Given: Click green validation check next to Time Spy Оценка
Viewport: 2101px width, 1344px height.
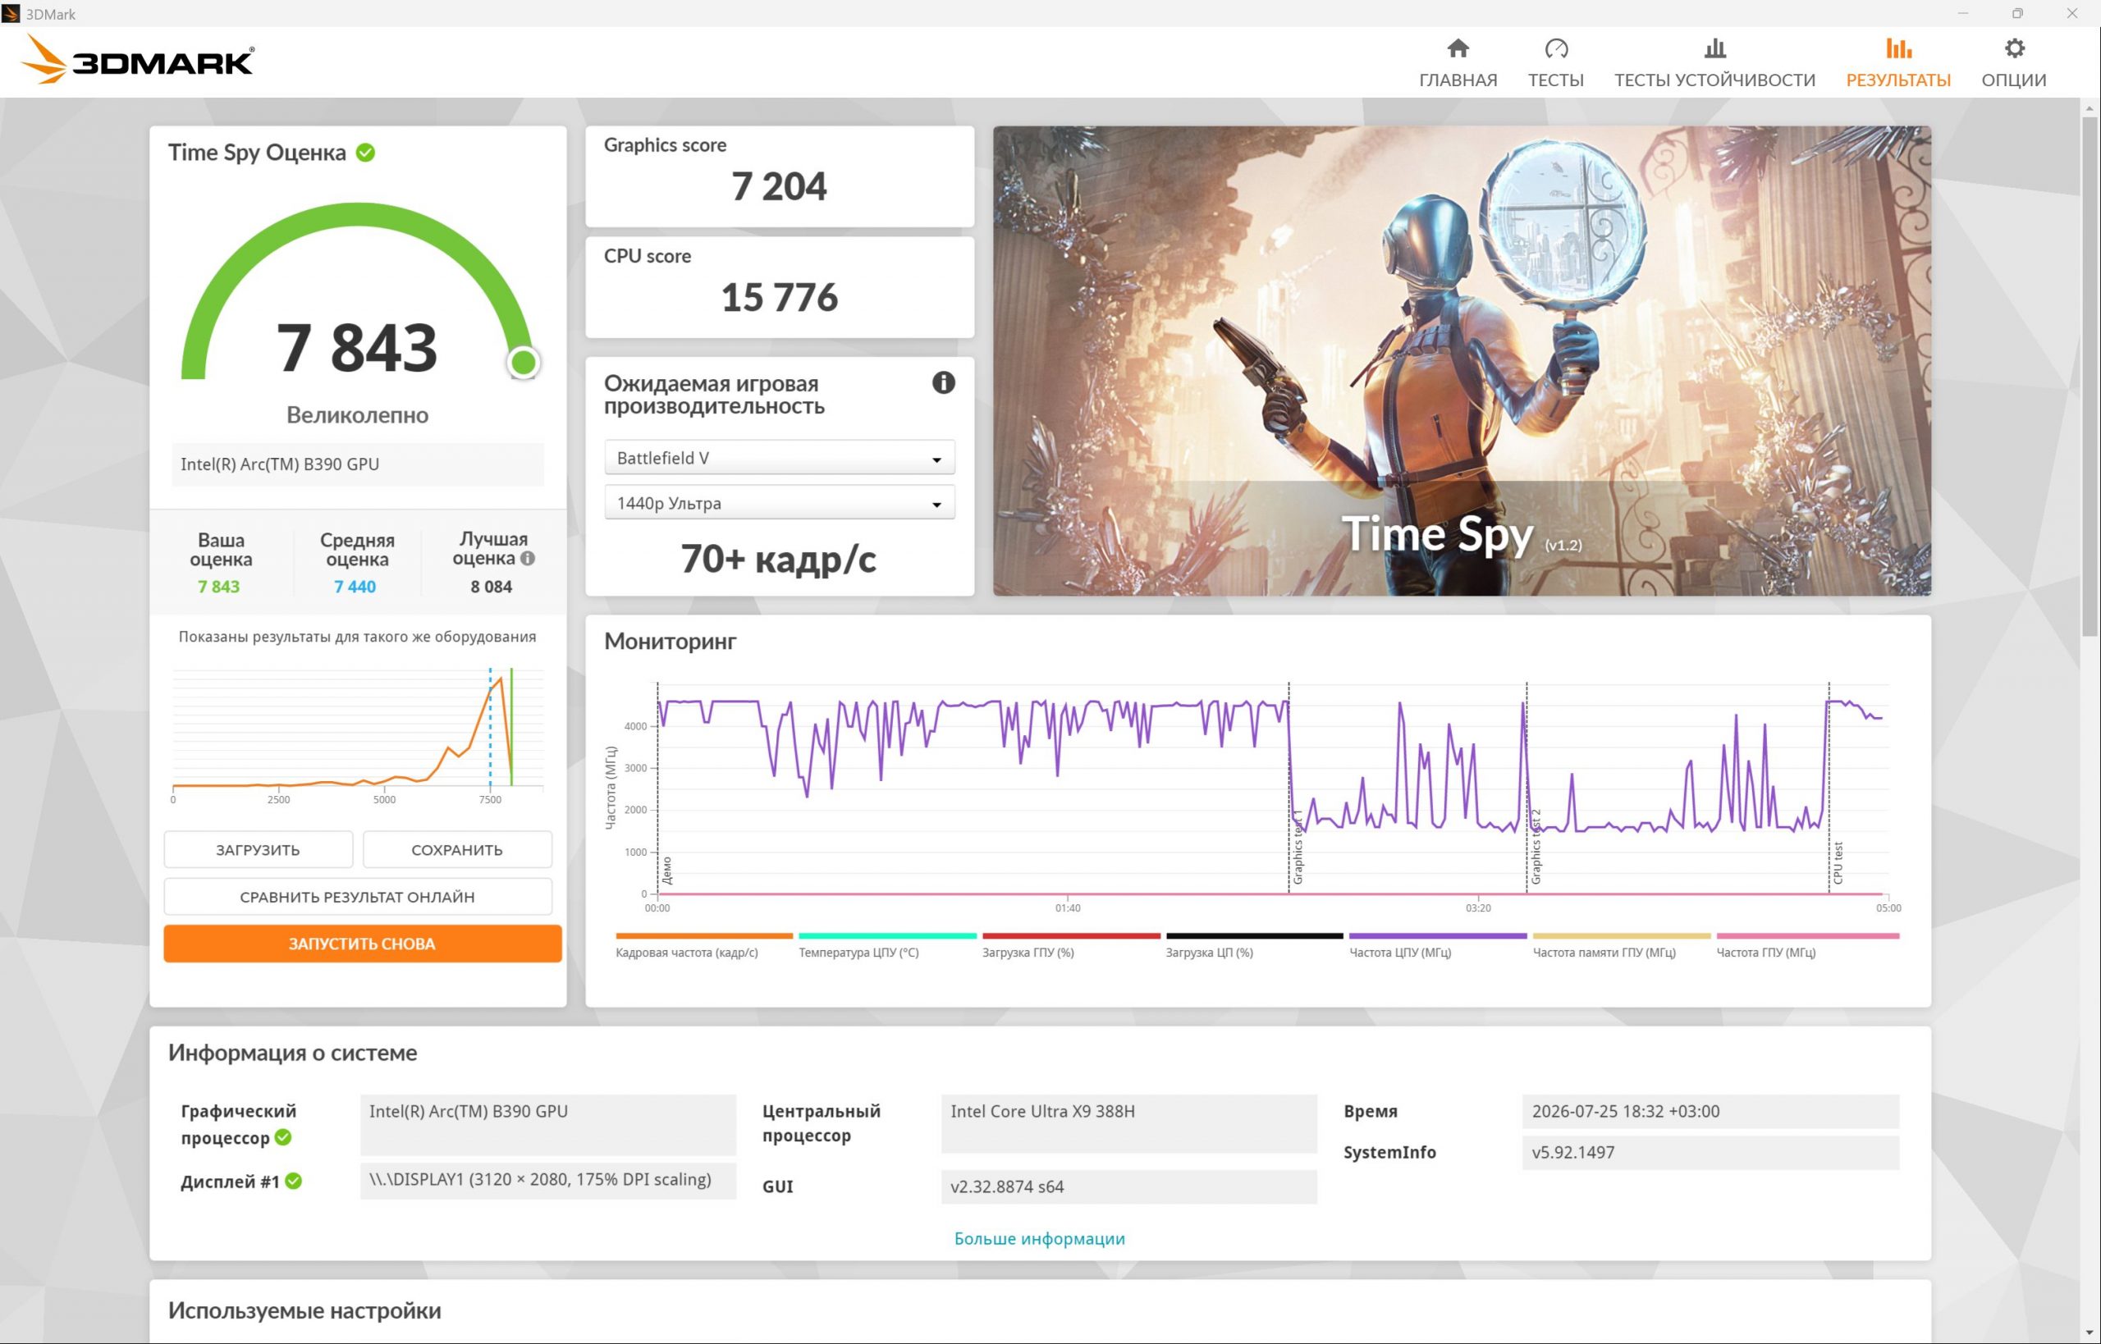Looking at the screenshot, I should [x=366, y=153].
